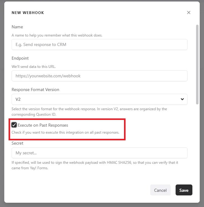Click the chevron arrow in version dropdown
The height and width of the screenshot is (207, 204).
[182, 99]
